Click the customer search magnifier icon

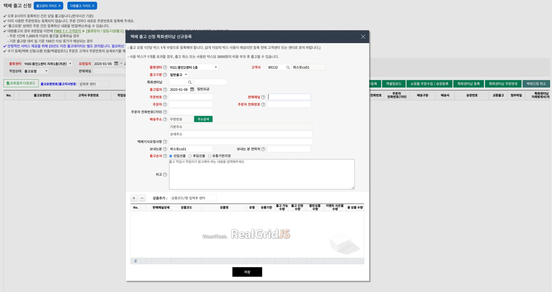[x=288, y=67]
